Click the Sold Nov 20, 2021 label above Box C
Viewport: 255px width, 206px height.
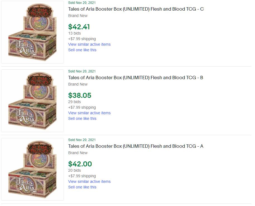(82, 3)
